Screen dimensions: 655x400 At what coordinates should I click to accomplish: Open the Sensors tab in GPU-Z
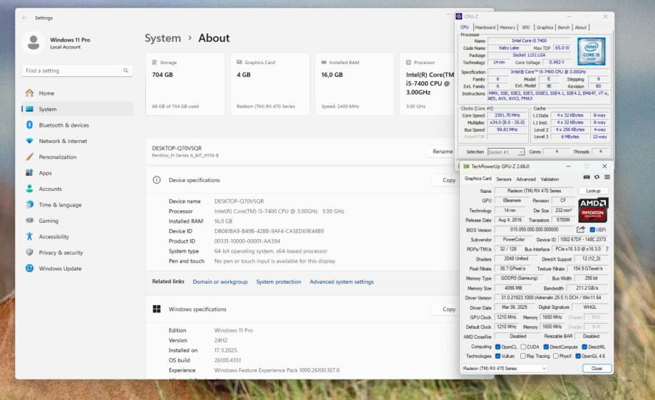[503, 179]
